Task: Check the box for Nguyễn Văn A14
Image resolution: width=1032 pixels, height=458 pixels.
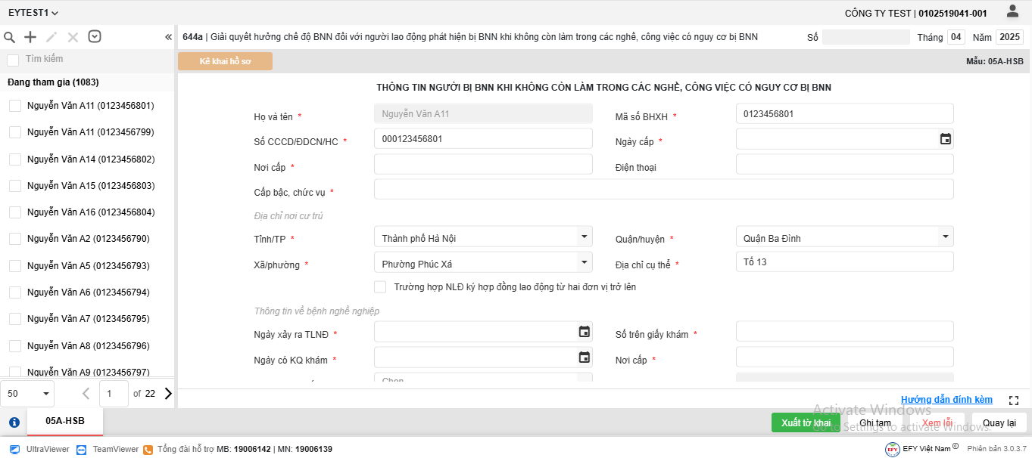Action: click(15, 159)
